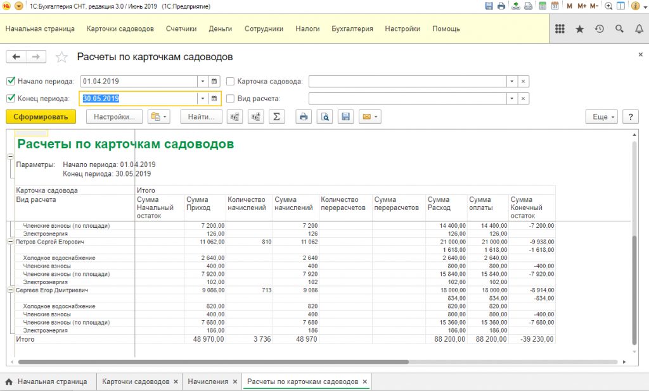Open the calendar picker for Начало периода
The image size is (649, 391).
214,82
